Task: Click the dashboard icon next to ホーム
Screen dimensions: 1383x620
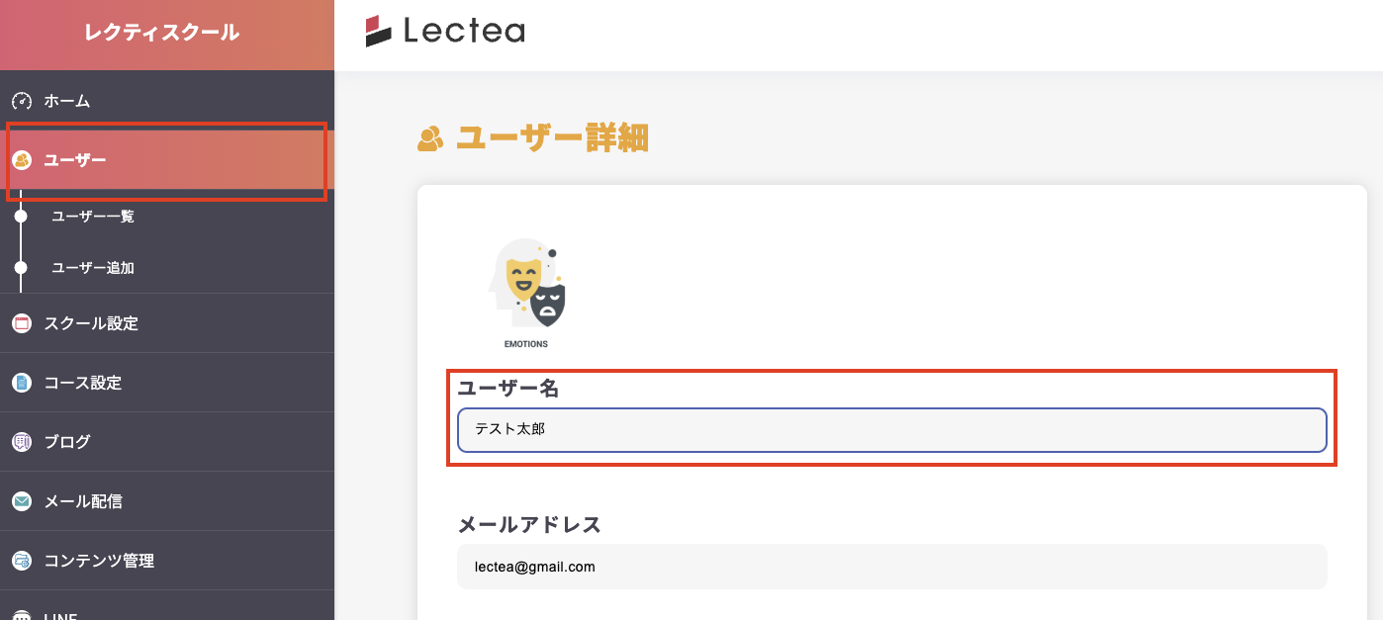Action: [x=22, y=100]
